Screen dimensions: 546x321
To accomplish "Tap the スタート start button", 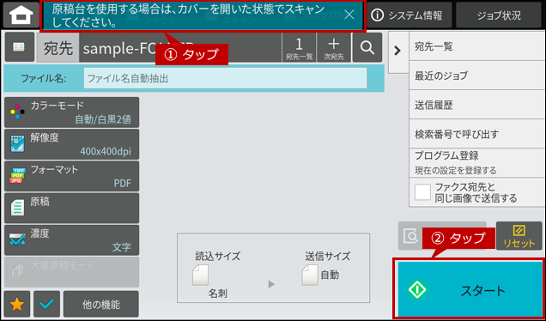I will (x=470, y=289).
